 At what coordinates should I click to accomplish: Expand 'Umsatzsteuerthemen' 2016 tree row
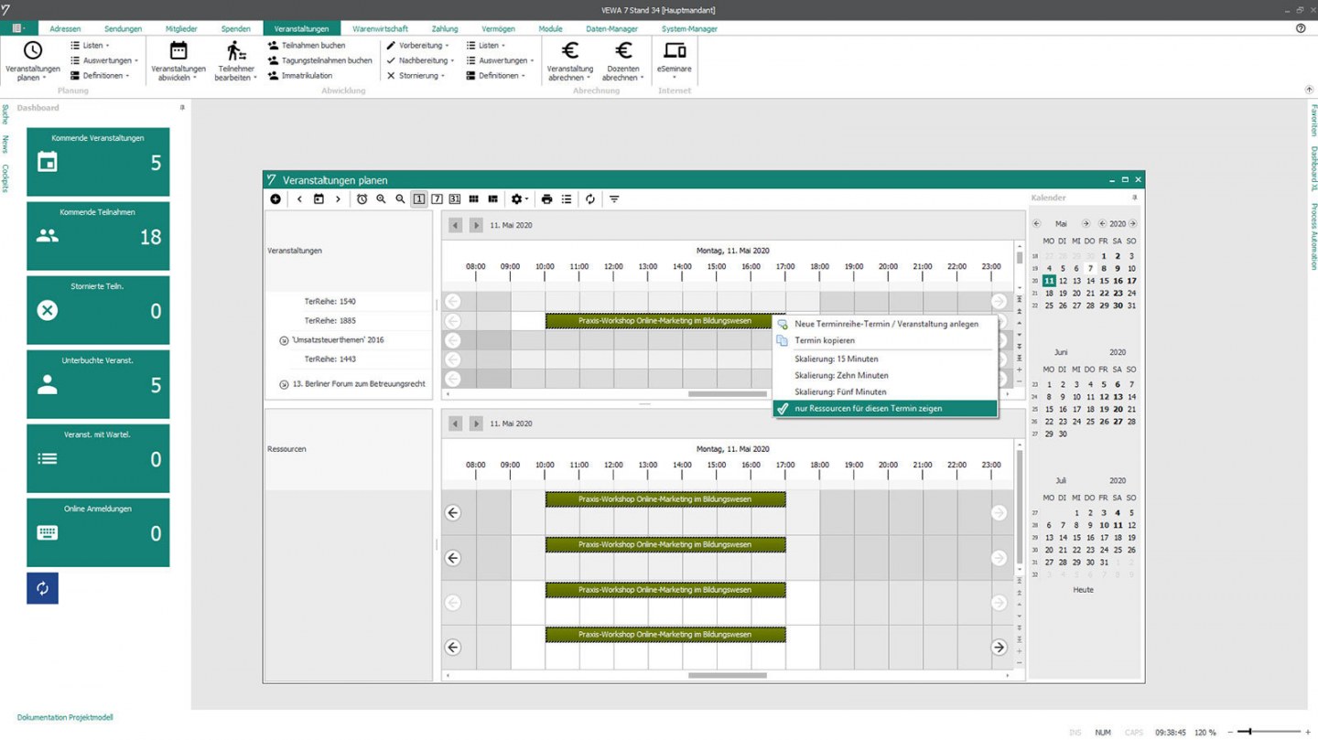pyautogui.click(x=284, y=340)
